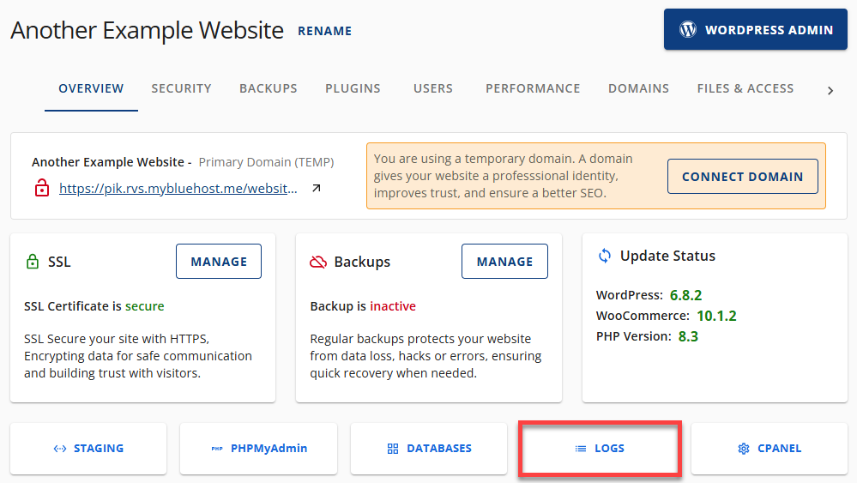Open cPanel

pyautogui.click(x=769, y=449)
